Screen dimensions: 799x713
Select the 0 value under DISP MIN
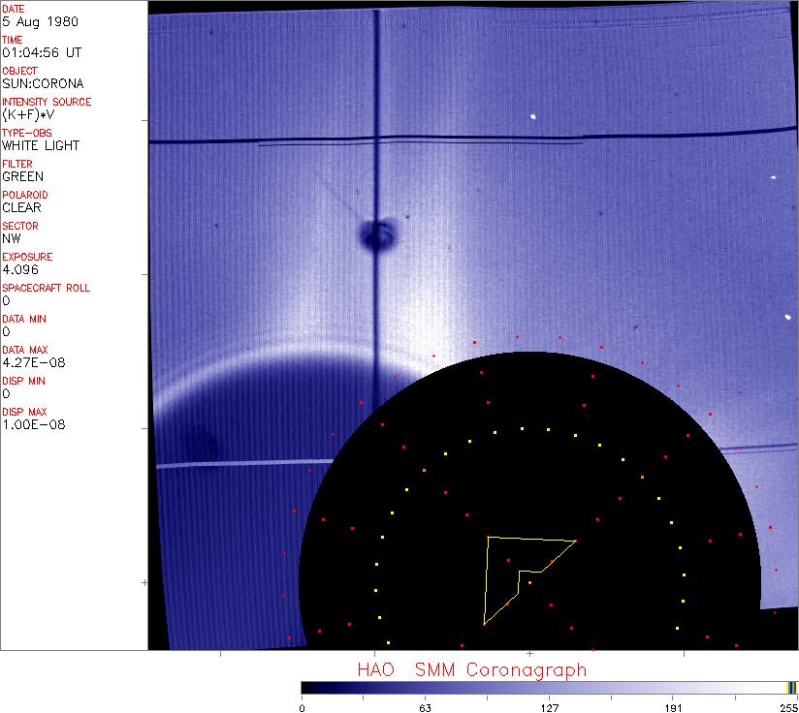[x=6, y=394]
